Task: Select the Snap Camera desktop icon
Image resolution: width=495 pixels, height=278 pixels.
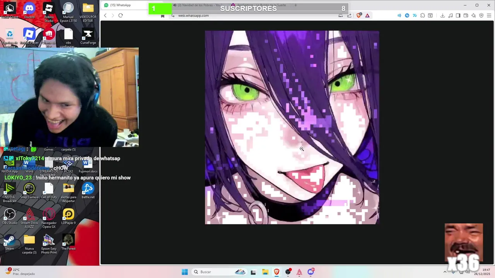Action: click(29, 191)
